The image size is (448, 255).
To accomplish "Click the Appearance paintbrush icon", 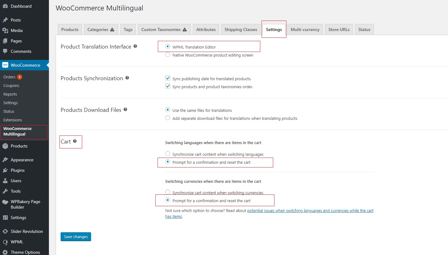I will [x=5, y=160].
